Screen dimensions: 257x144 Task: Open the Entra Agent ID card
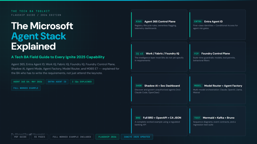(218, 25)
